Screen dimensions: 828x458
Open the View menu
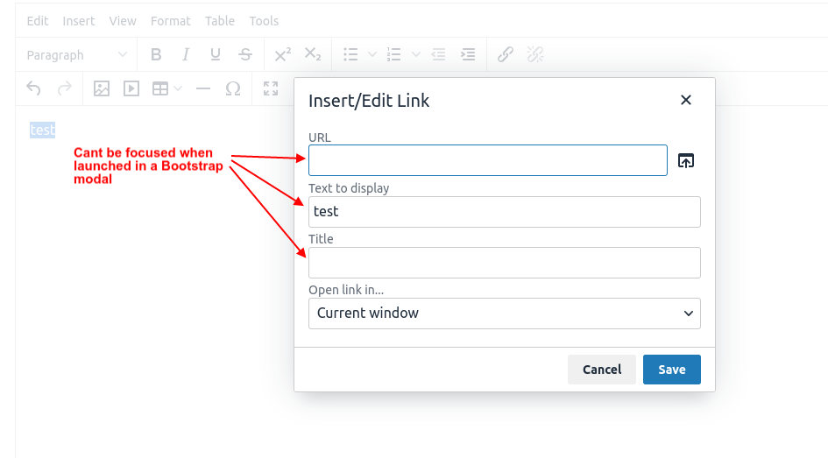(123, 21)
